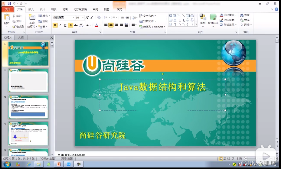Open PowerPoint Help question mark icon
Image resolution: width=281 pixels, height=169 pixels.
point(277,9)
